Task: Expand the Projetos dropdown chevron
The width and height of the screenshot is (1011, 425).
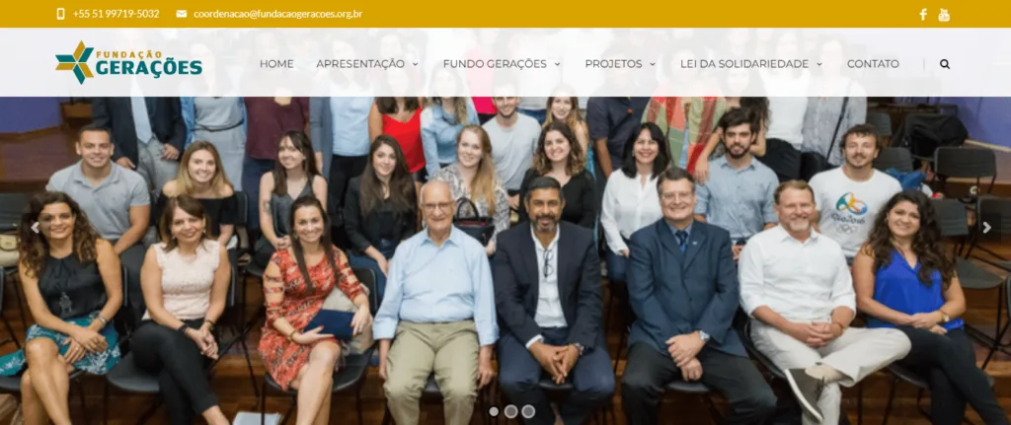Action: (x=653, y=64)
